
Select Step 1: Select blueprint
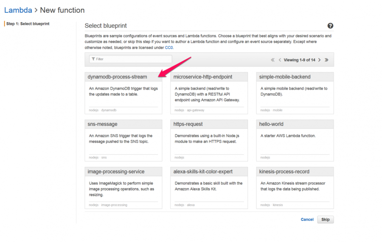(28, 24)
